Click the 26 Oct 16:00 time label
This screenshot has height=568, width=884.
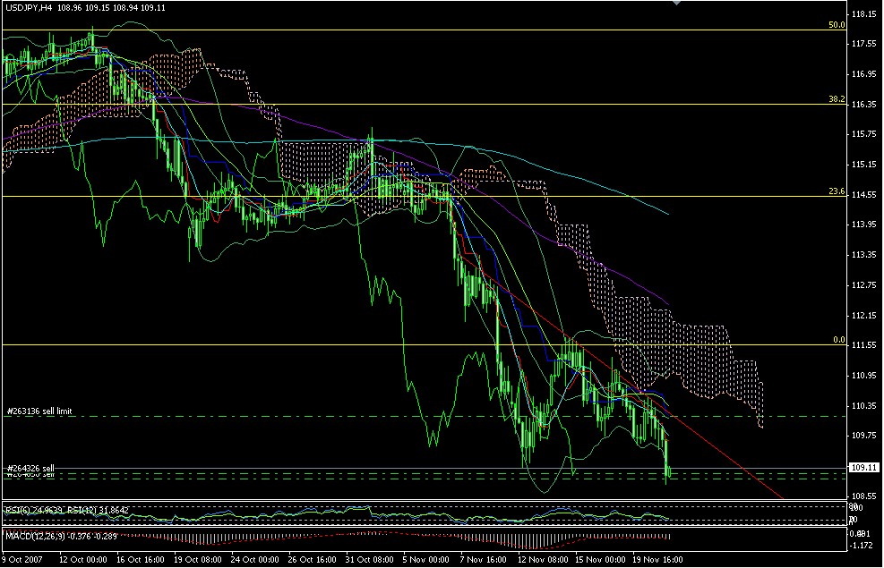313,560
